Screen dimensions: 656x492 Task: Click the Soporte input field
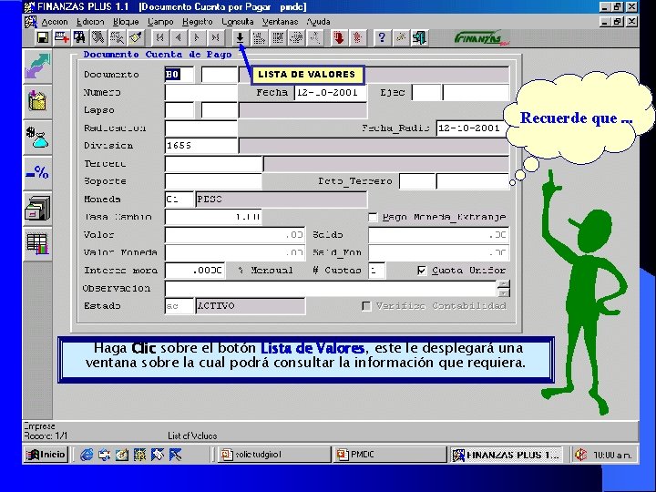[214, 181]
